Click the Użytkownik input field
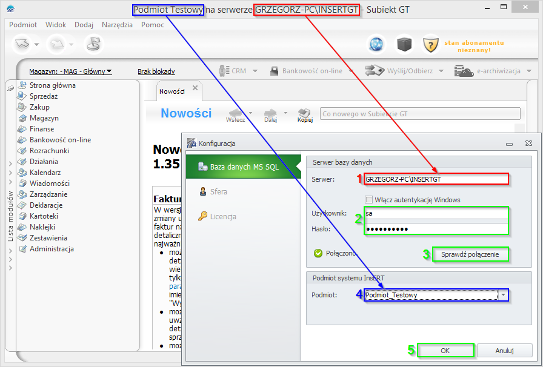 pyautogui.click(x=436, y=213)
